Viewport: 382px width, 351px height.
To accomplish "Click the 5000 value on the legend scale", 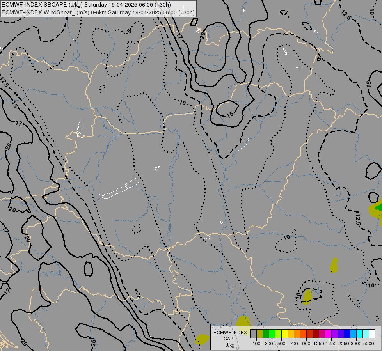I will coord(369,344).
